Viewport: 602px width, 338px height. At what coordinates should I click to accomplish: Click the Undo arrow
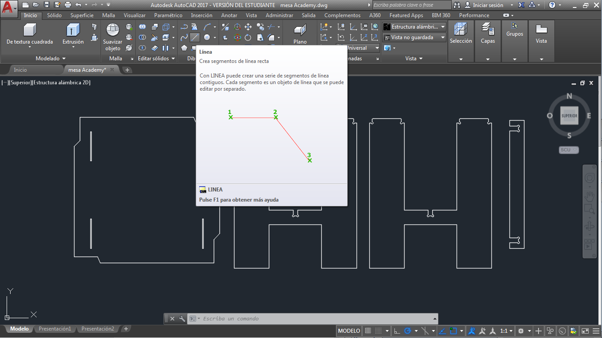pos(78,5)
